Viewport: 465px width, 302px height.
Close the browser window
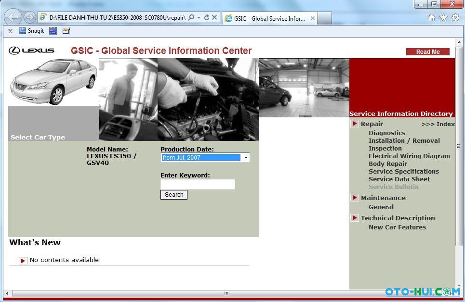pos(452,4)
